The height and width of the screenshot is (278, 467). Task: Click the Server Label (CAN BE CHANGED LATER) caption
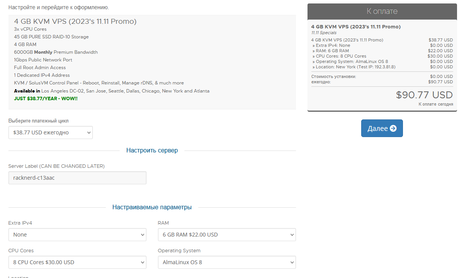pyautogui.click(x=56, y=166)
